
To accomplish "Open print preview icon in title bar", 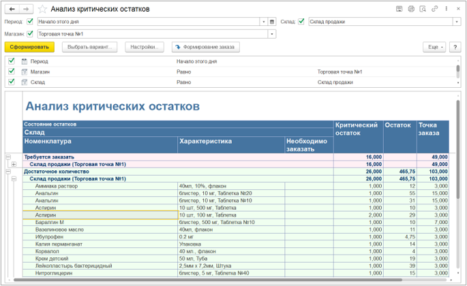I will [423, 9].
